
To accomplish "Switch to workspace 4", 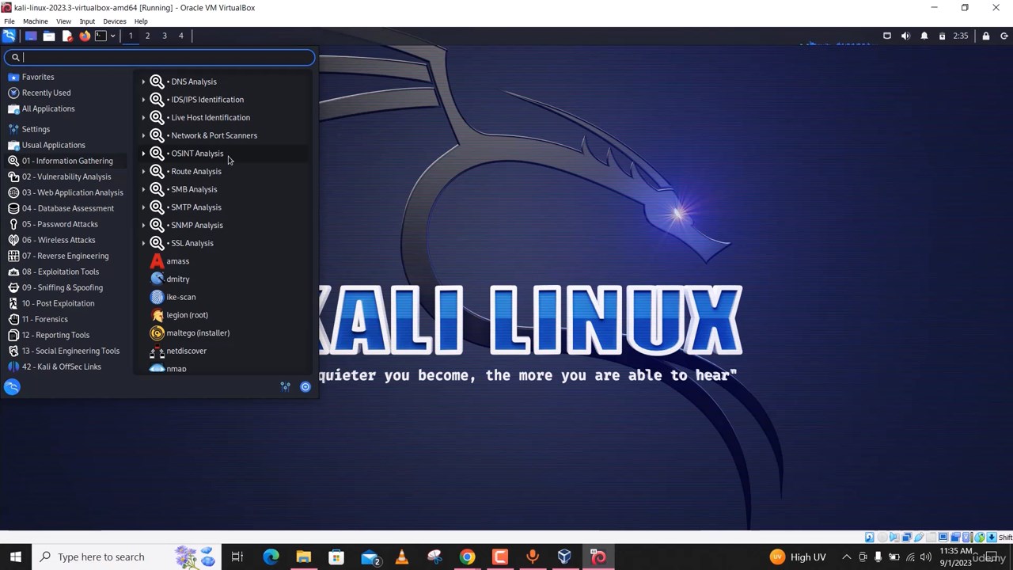I will pyautogui.click(x=180, y=36).
